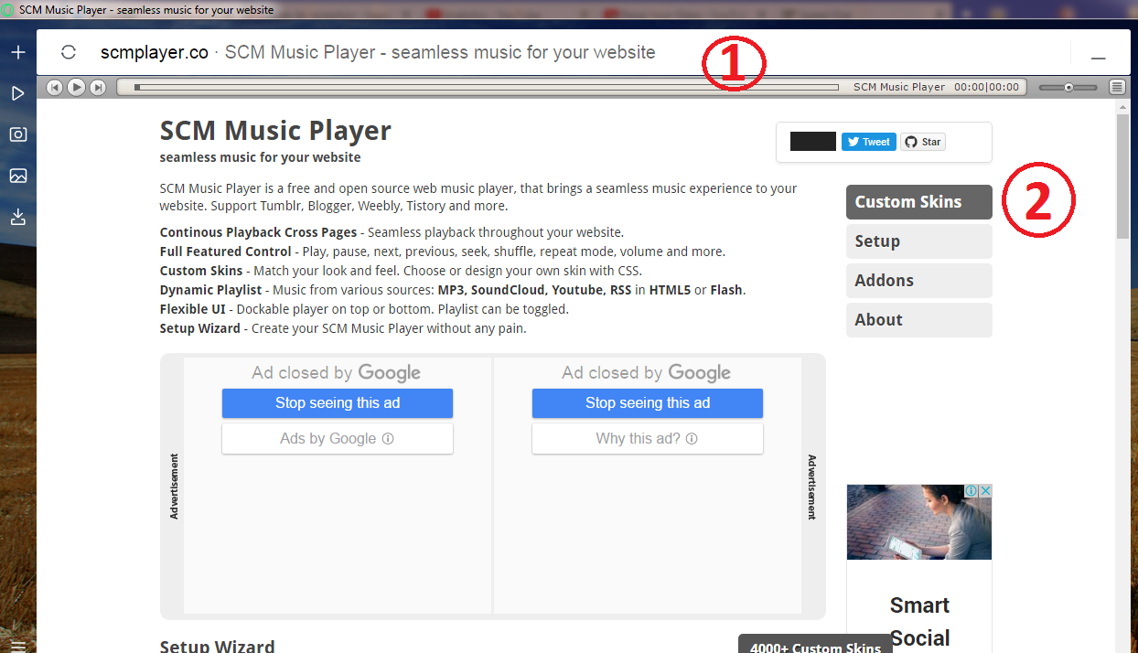This screenshot has height=653, width=1138.
Task: Click the 'Full Featured Control' text
Action: (x=226, y=252)
